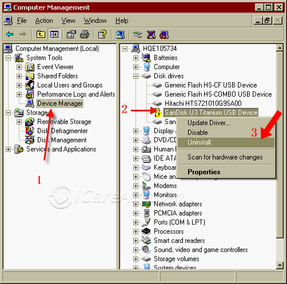Viewport: 287px width, 284px height.
Task: Select Device Manager in the left tree
Action: coord(60,103)
